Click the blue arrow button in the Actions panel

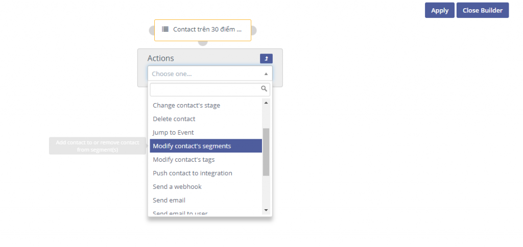tap(266, 59)
